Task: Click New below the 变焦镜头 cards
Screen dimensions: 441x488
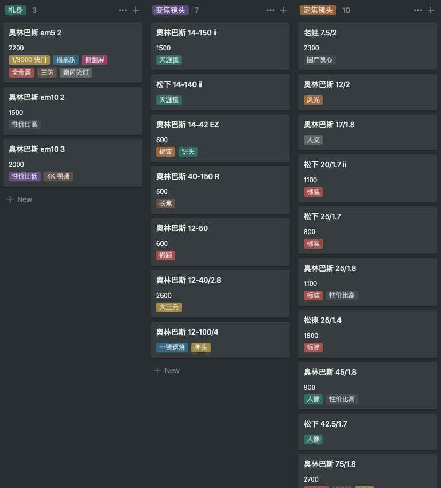Action: point(167,370)
